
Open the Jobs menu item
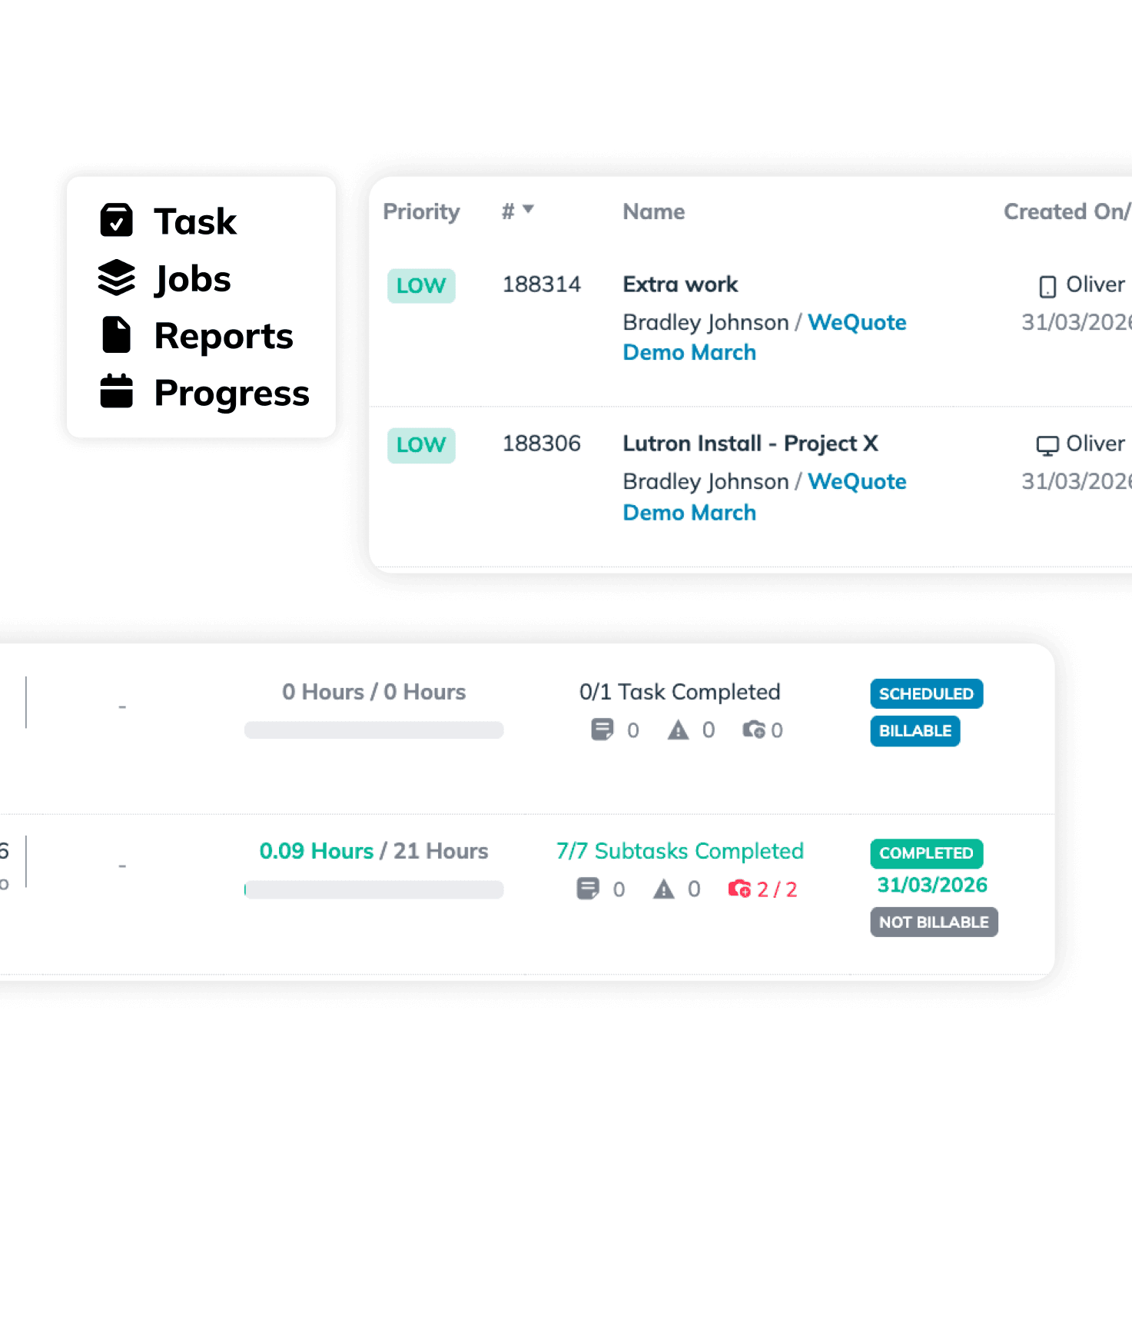(193, 278)
